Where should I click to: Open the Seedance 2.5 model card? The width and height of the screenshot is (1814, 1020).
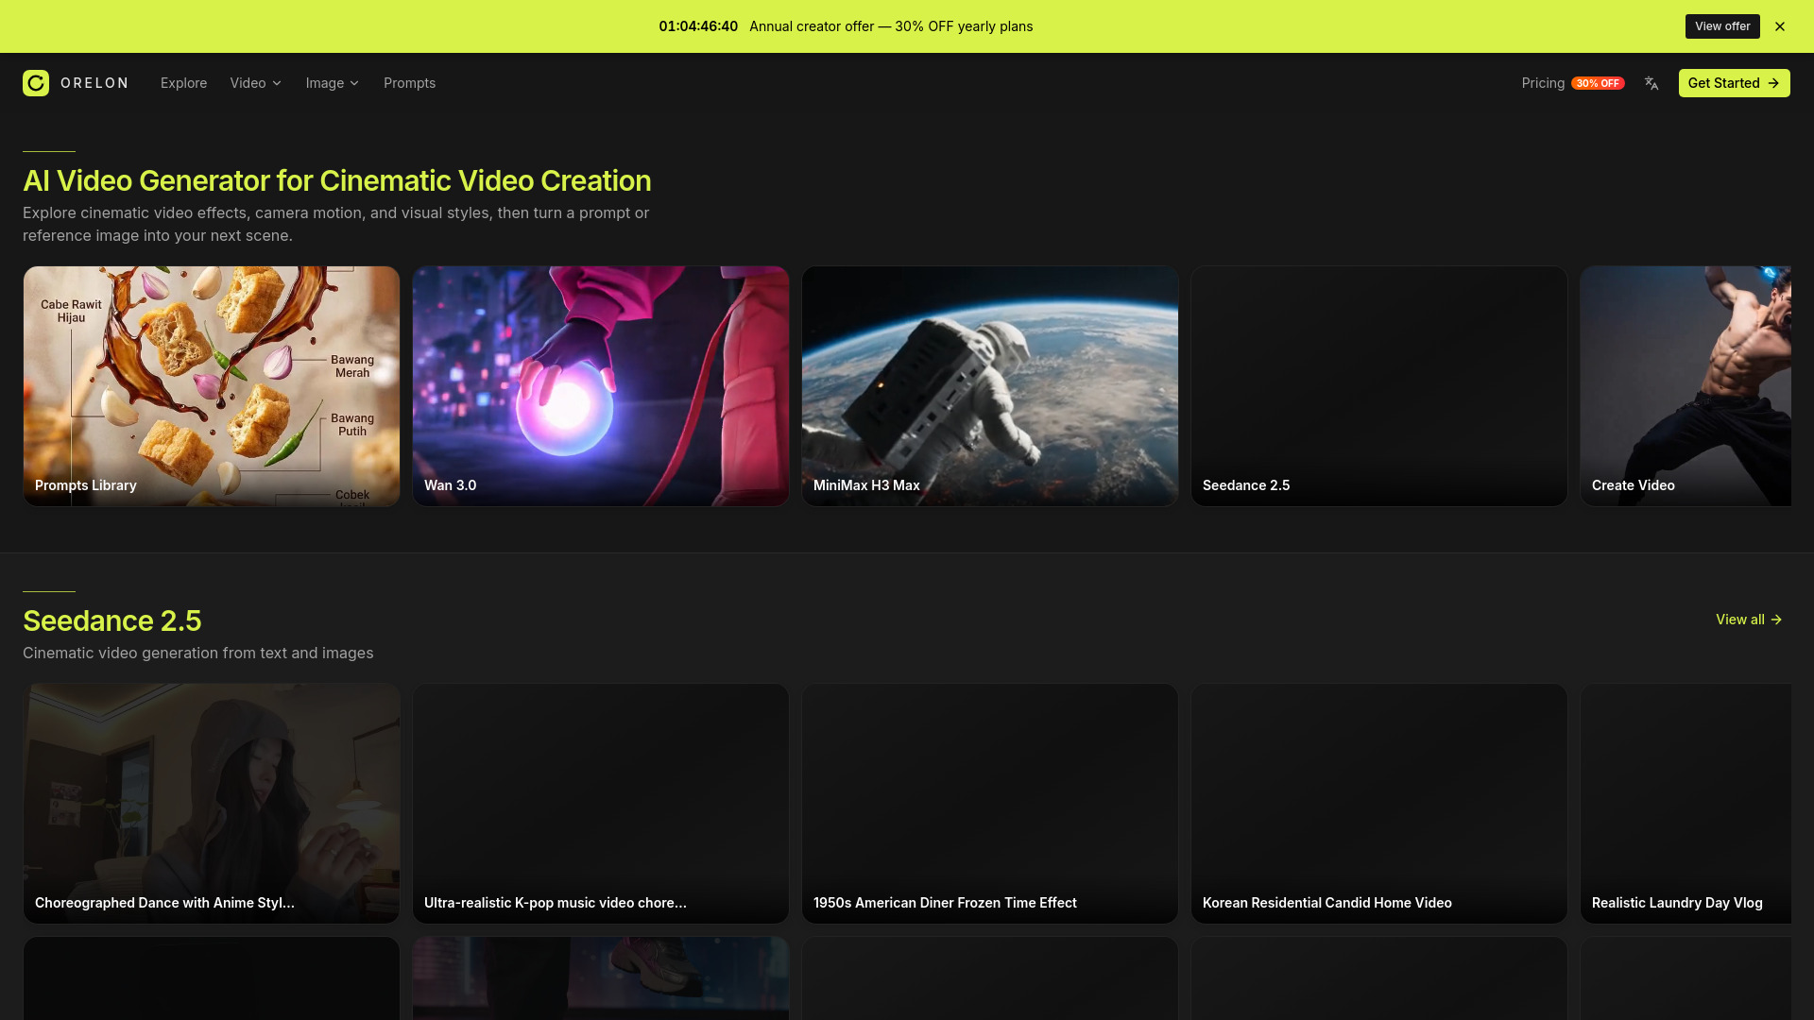[x=1379, y=386]
